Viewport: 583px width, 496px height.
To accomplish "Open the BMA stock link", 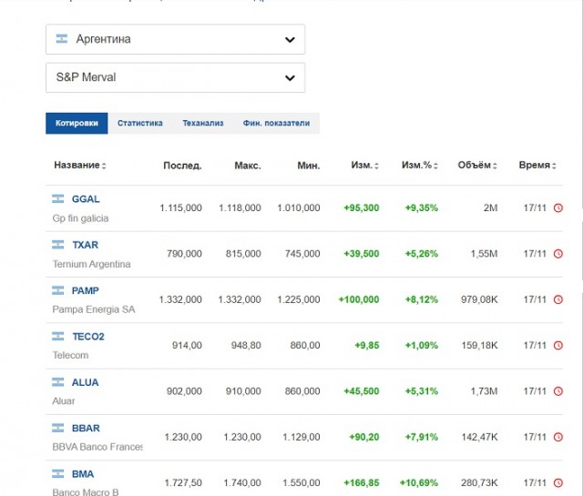I will pos(83,474).
